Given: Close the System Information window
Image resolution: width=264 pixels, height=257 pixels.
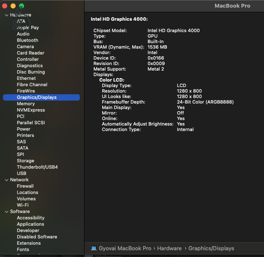Looking at the screenshot, I should pos(5,6).
